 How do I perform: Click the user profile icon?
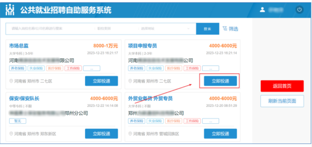(262, 10)
